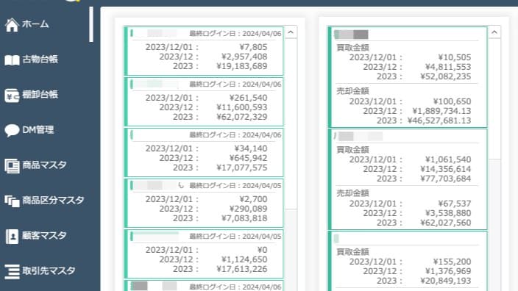The width and height of the screenshot is (518, 291).
Task: Select the amount ¥17,613,226
Action: click(x=242, y=270)
